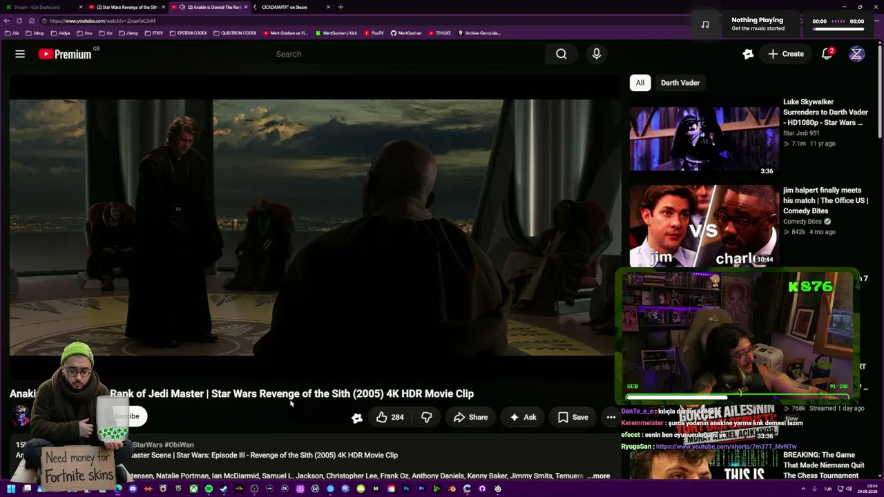Click the Ask button under the video
Image resolution: width=884 pixels, height=497 pixels.
(x=523, y=418)
